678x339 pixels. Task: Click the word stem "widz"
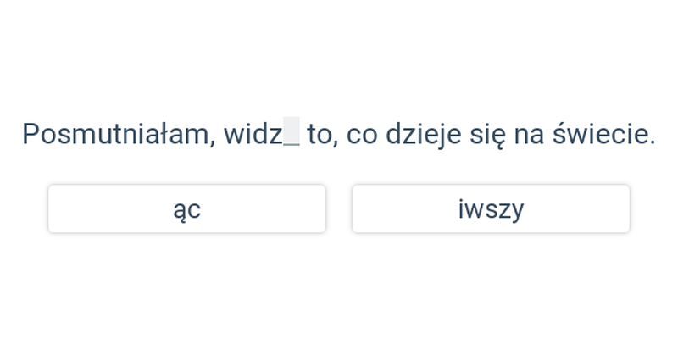[253, 134]
